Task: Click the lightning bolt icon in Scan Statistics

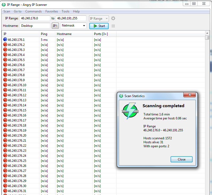Action: click(130, 111)
